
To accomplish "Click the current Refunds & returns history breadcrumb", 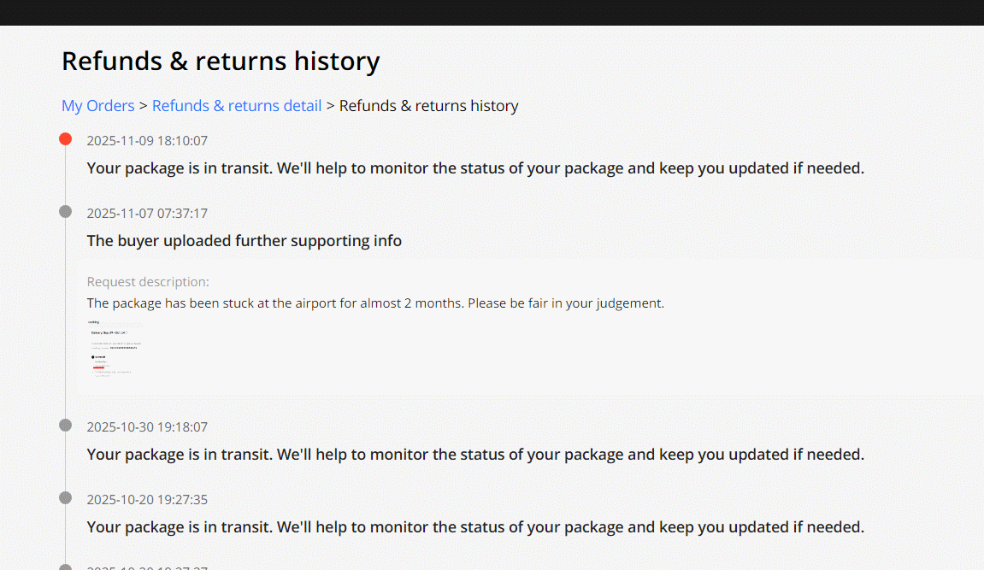I will tap(428, 106).
